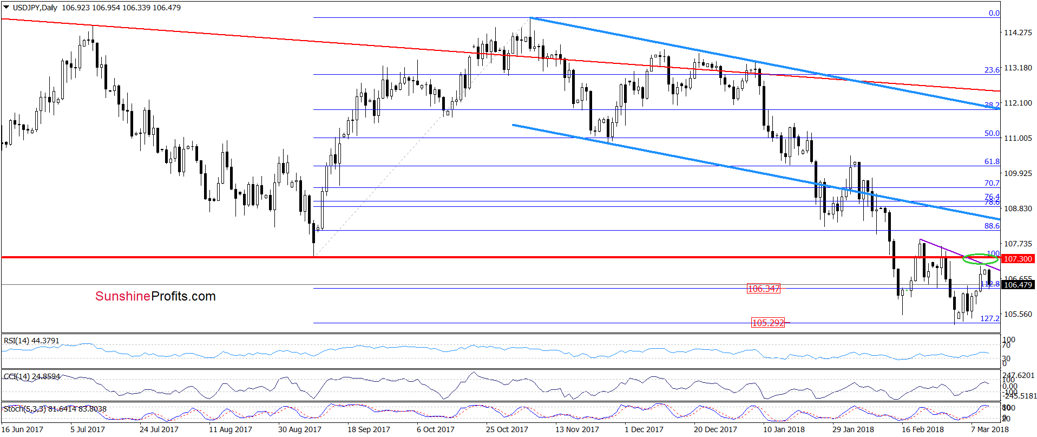Viewport: 1037px width, 437px height.
Task: Click the 24 Jul 2017 date label
Action: tap(159, 429)
